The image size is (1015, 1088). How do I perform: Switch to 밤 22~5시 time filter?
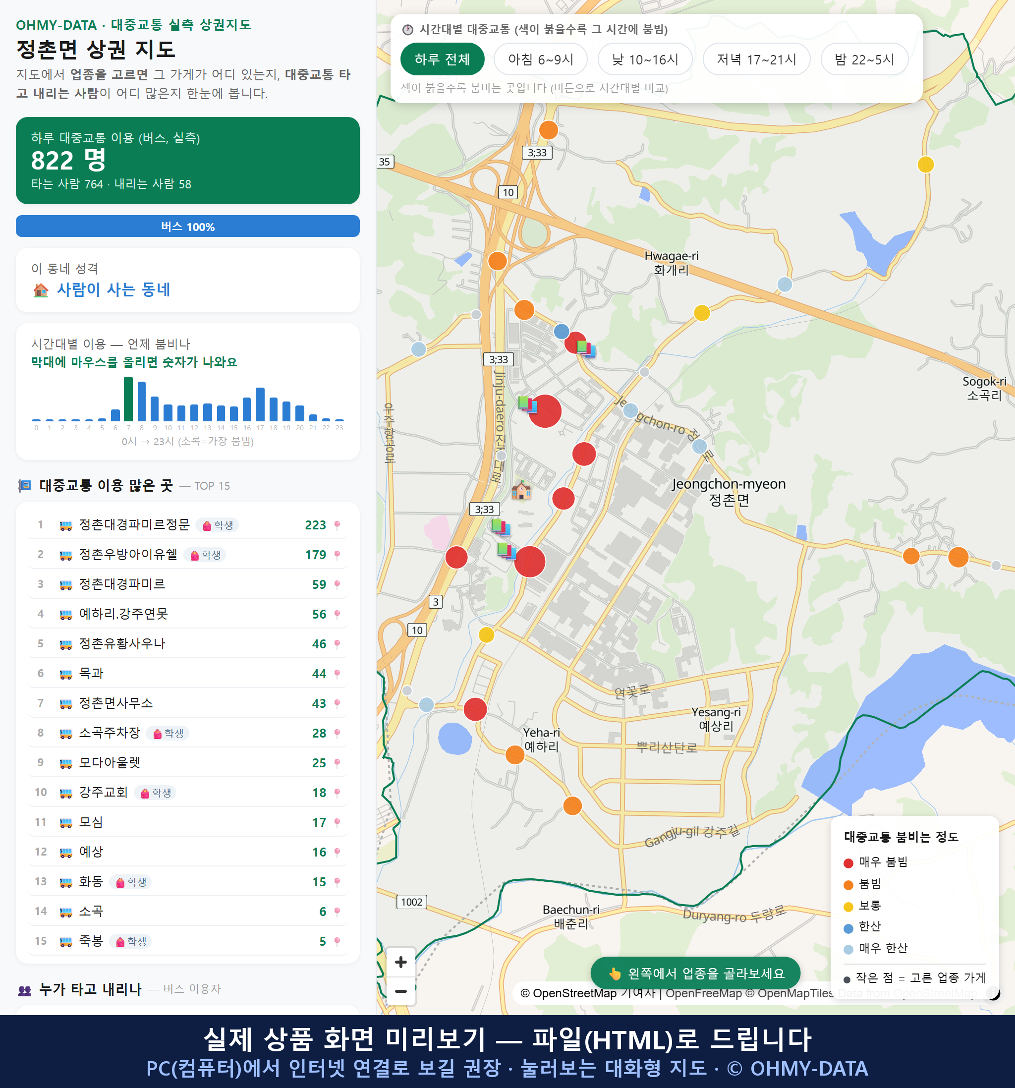click(864, 59)
